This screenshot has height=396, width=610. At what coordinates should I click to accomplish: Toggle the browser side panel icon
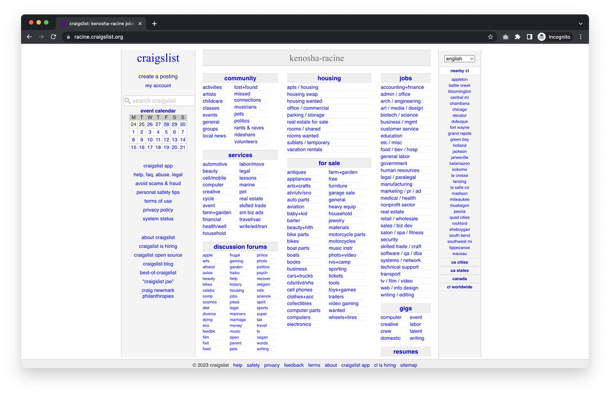tap(529, 37)
